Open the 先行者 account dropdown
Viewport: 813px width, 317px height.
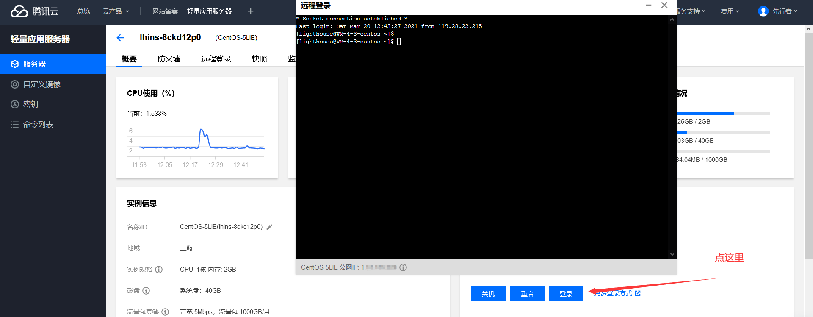coord(785,11)
